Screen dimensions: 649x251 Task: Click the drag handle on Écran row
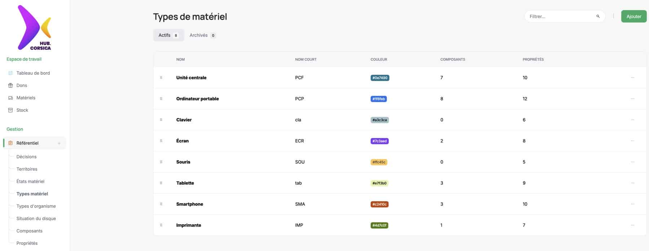click(161, 141)
